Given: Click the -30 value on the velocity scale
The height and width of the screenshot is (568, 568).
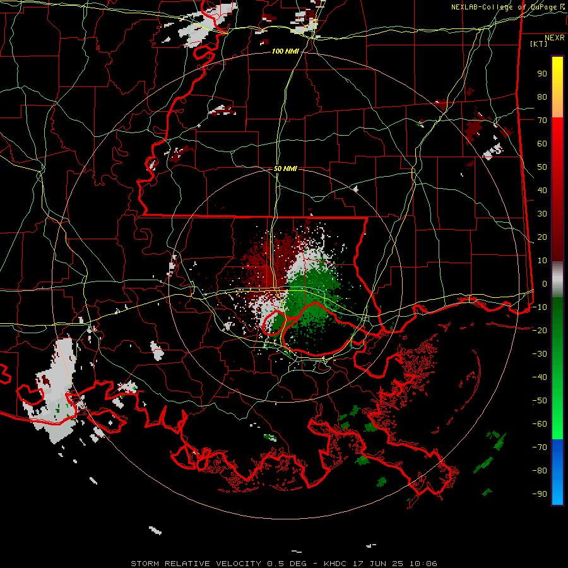Looking at the screenshot, I should click(540, 354).
